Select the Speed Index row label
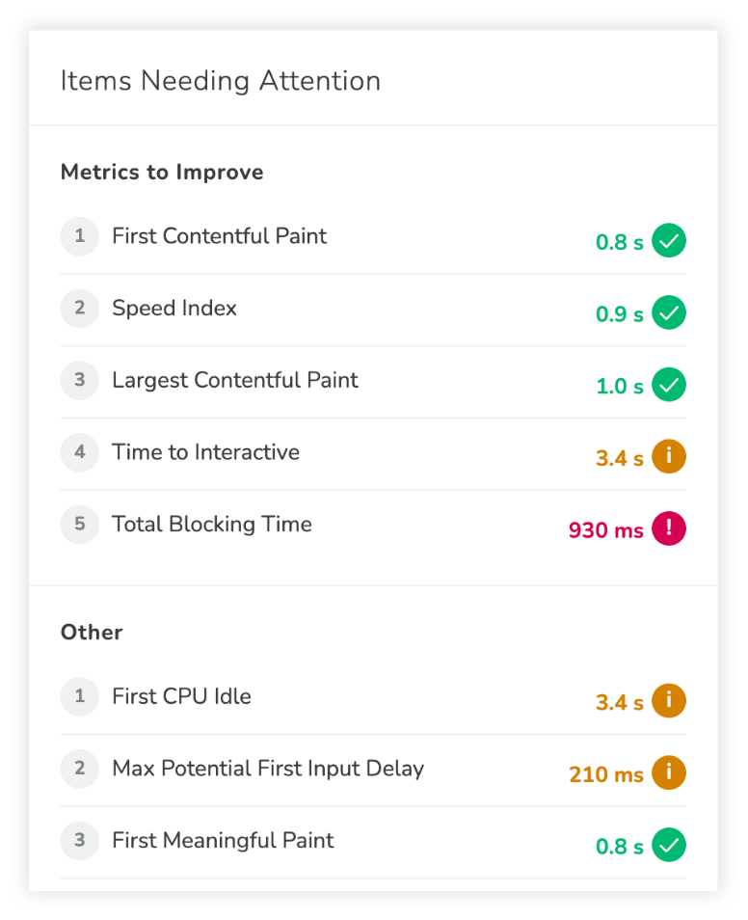Screen dimensions: 748x920 click(174, 308)
